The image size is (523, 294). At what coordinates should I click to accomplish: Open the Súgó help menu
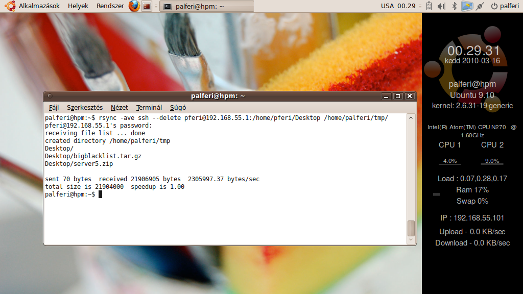178,108
